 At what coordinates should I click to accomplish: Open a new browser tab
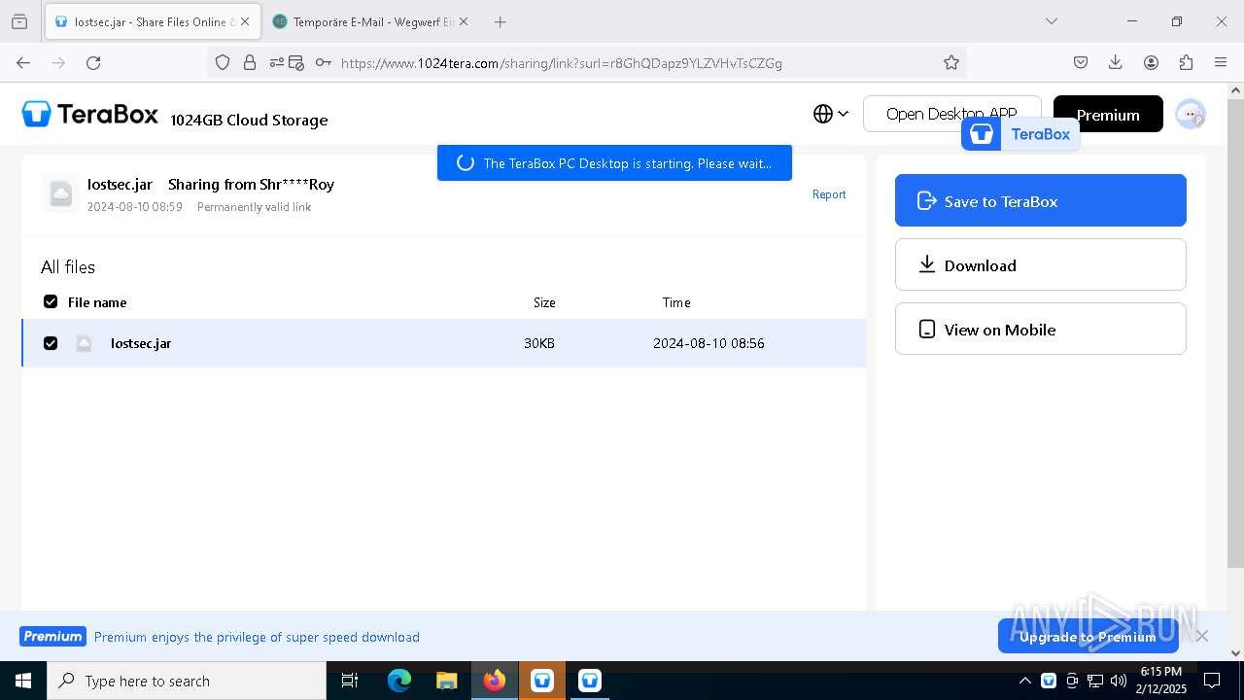click(500, 21)
